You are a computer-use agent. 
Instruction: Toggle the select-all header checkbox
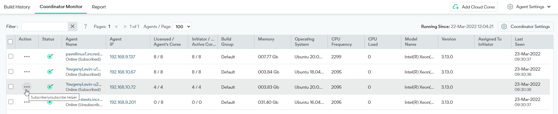point(10,42)
